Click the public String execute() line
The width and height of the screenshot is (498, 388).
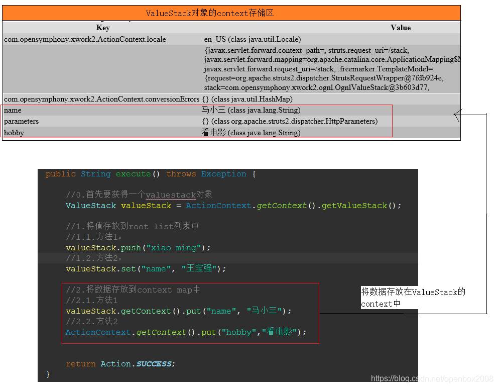[151, 174]
